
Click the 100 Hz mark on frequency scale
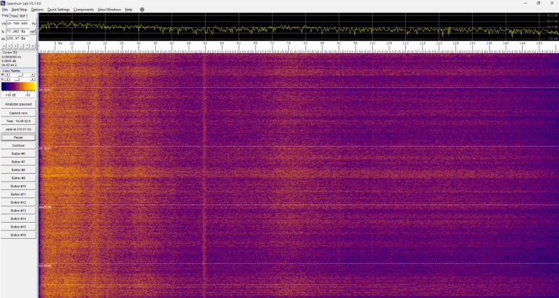point(372,43)
